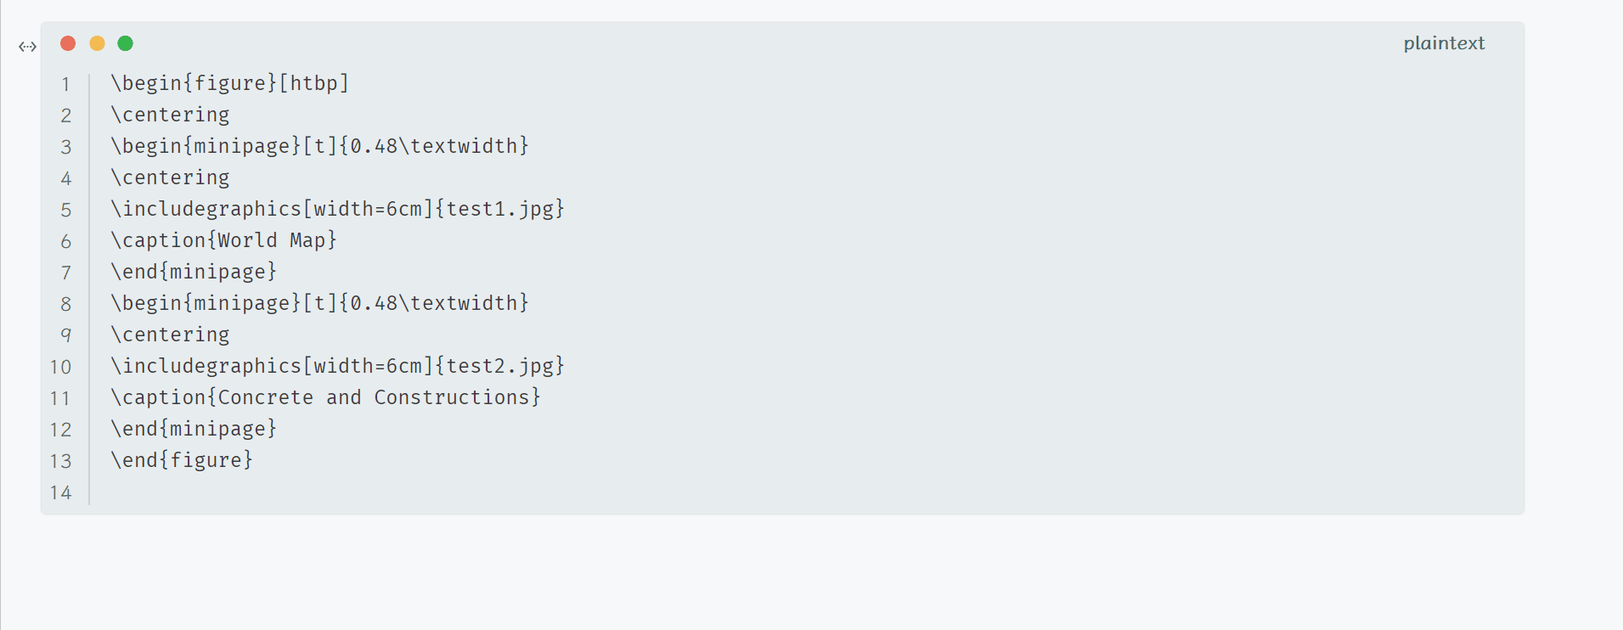The height and width of the screenshot is (630, 1623).
Task: Click the test1.jpg includegraphics line
Action: click(x=337, y=209)
